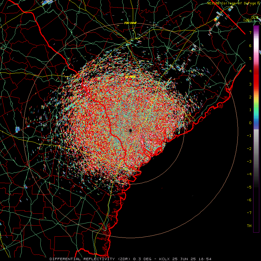The width and height of the screenshot is (261, 261).
Task: Click the -6 label on the color scale
Action: 249,200
